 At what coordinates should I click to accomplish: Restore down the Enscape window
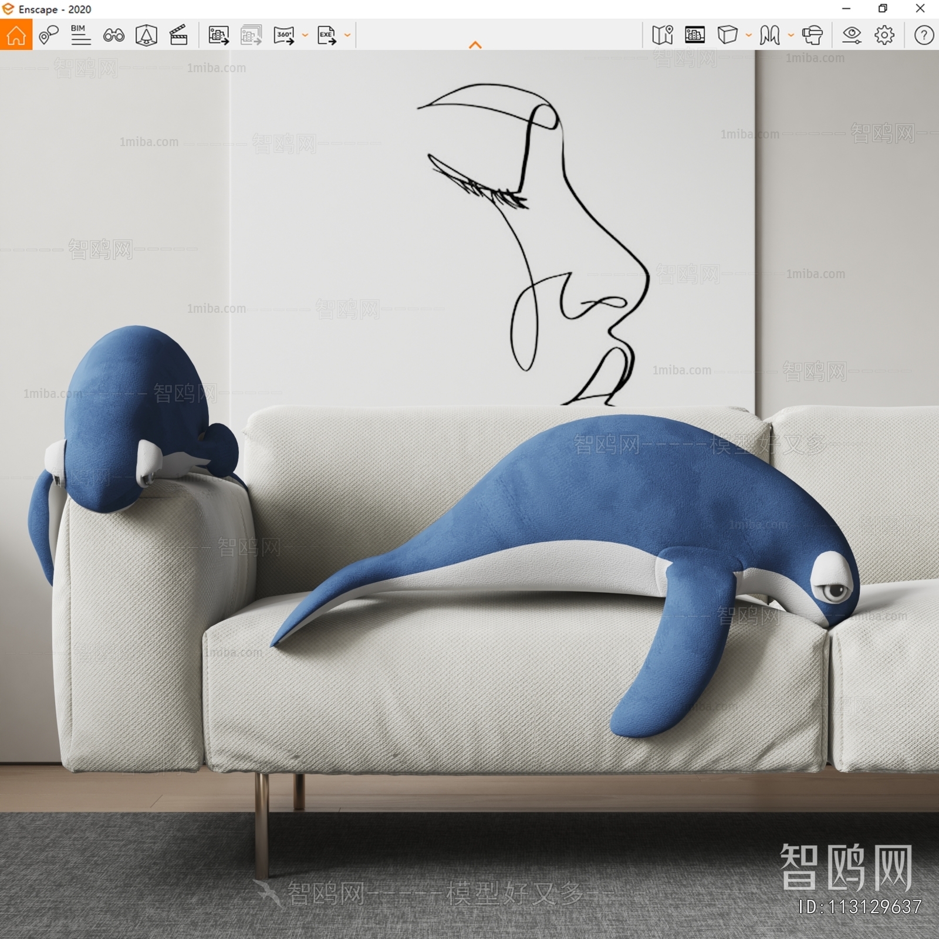883,9
